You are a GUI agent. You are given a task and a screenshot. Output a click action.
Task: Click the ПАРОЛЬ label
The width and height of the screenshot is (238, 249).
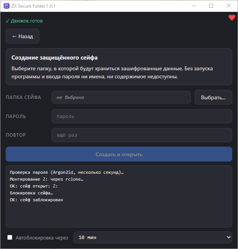pos(16,116)
